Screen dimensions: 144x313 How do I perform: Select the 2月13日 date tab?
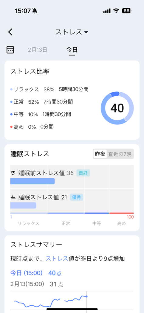pyautogui.click(x=37, y=50)
